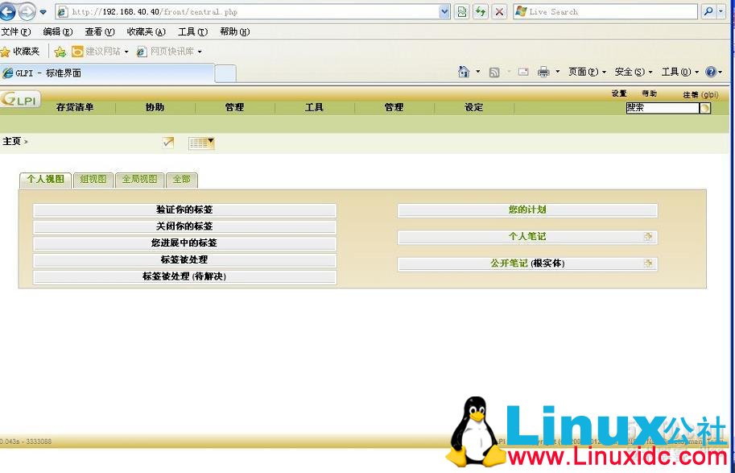This screenshot has height=473, width=735.
Task: Click the GLPI search submit icon
Action: [705, 108]
